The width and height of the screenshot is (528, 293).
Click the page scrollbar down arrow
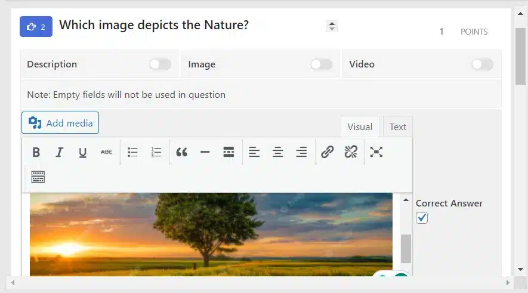521,269
